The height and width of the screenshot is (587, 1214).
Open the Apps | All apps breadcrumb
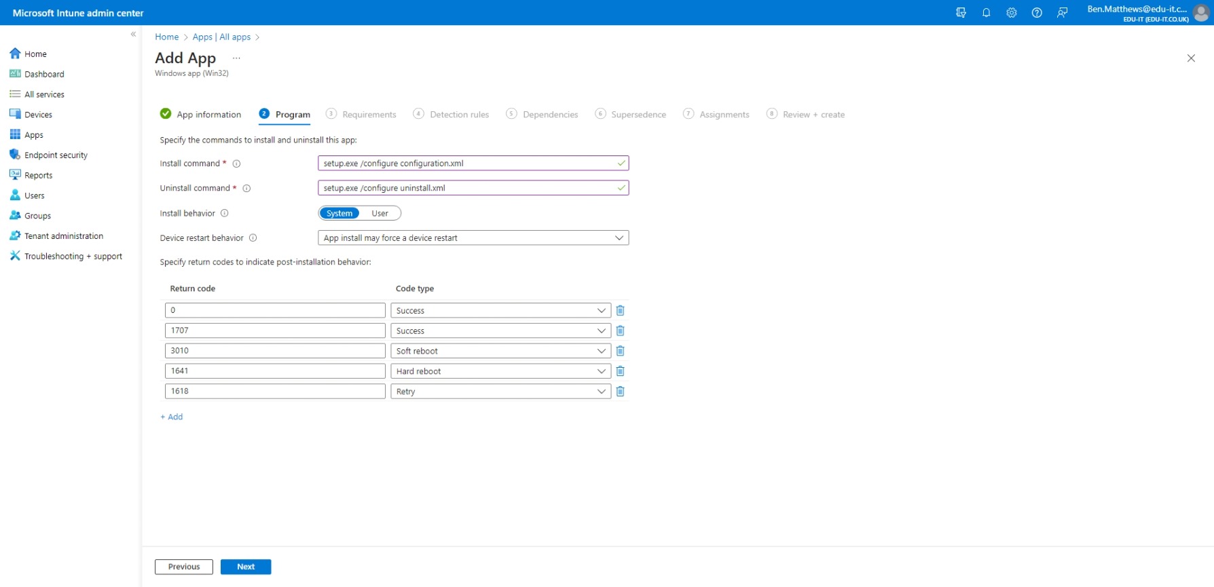point(221,37)
